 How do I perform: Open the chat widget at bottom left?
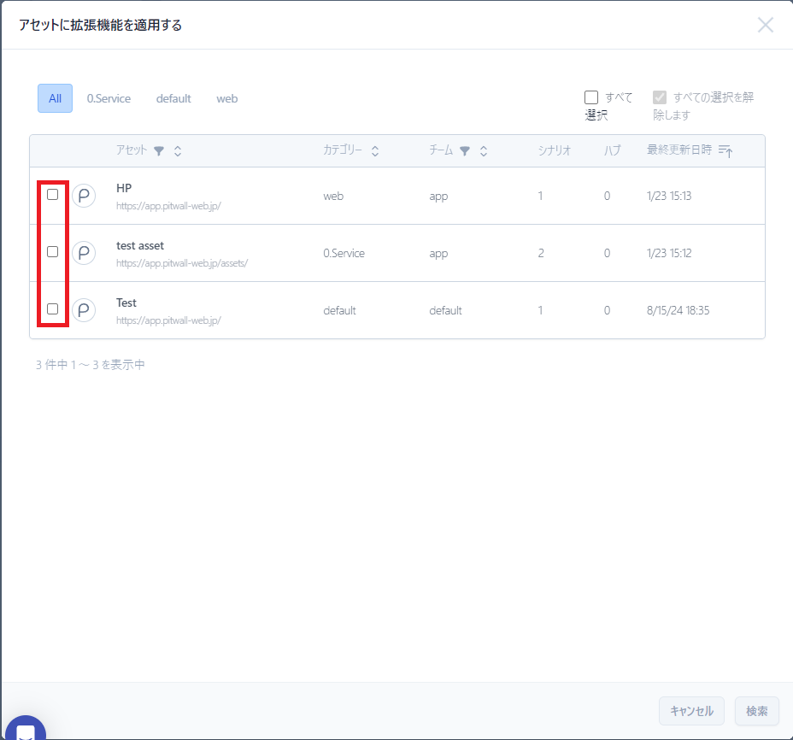25,730
